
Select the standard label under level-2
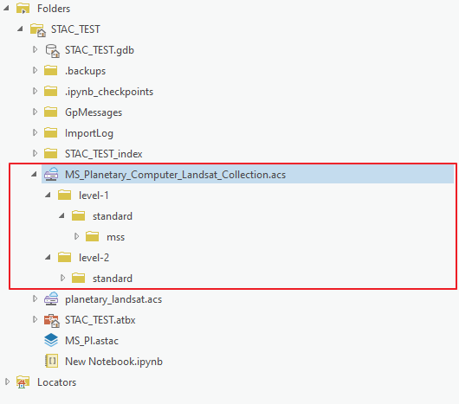click(113, 279)
